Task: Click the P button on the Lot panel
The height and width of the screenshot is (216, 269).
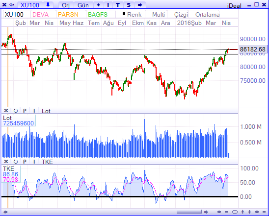Action: coord(25,111)
